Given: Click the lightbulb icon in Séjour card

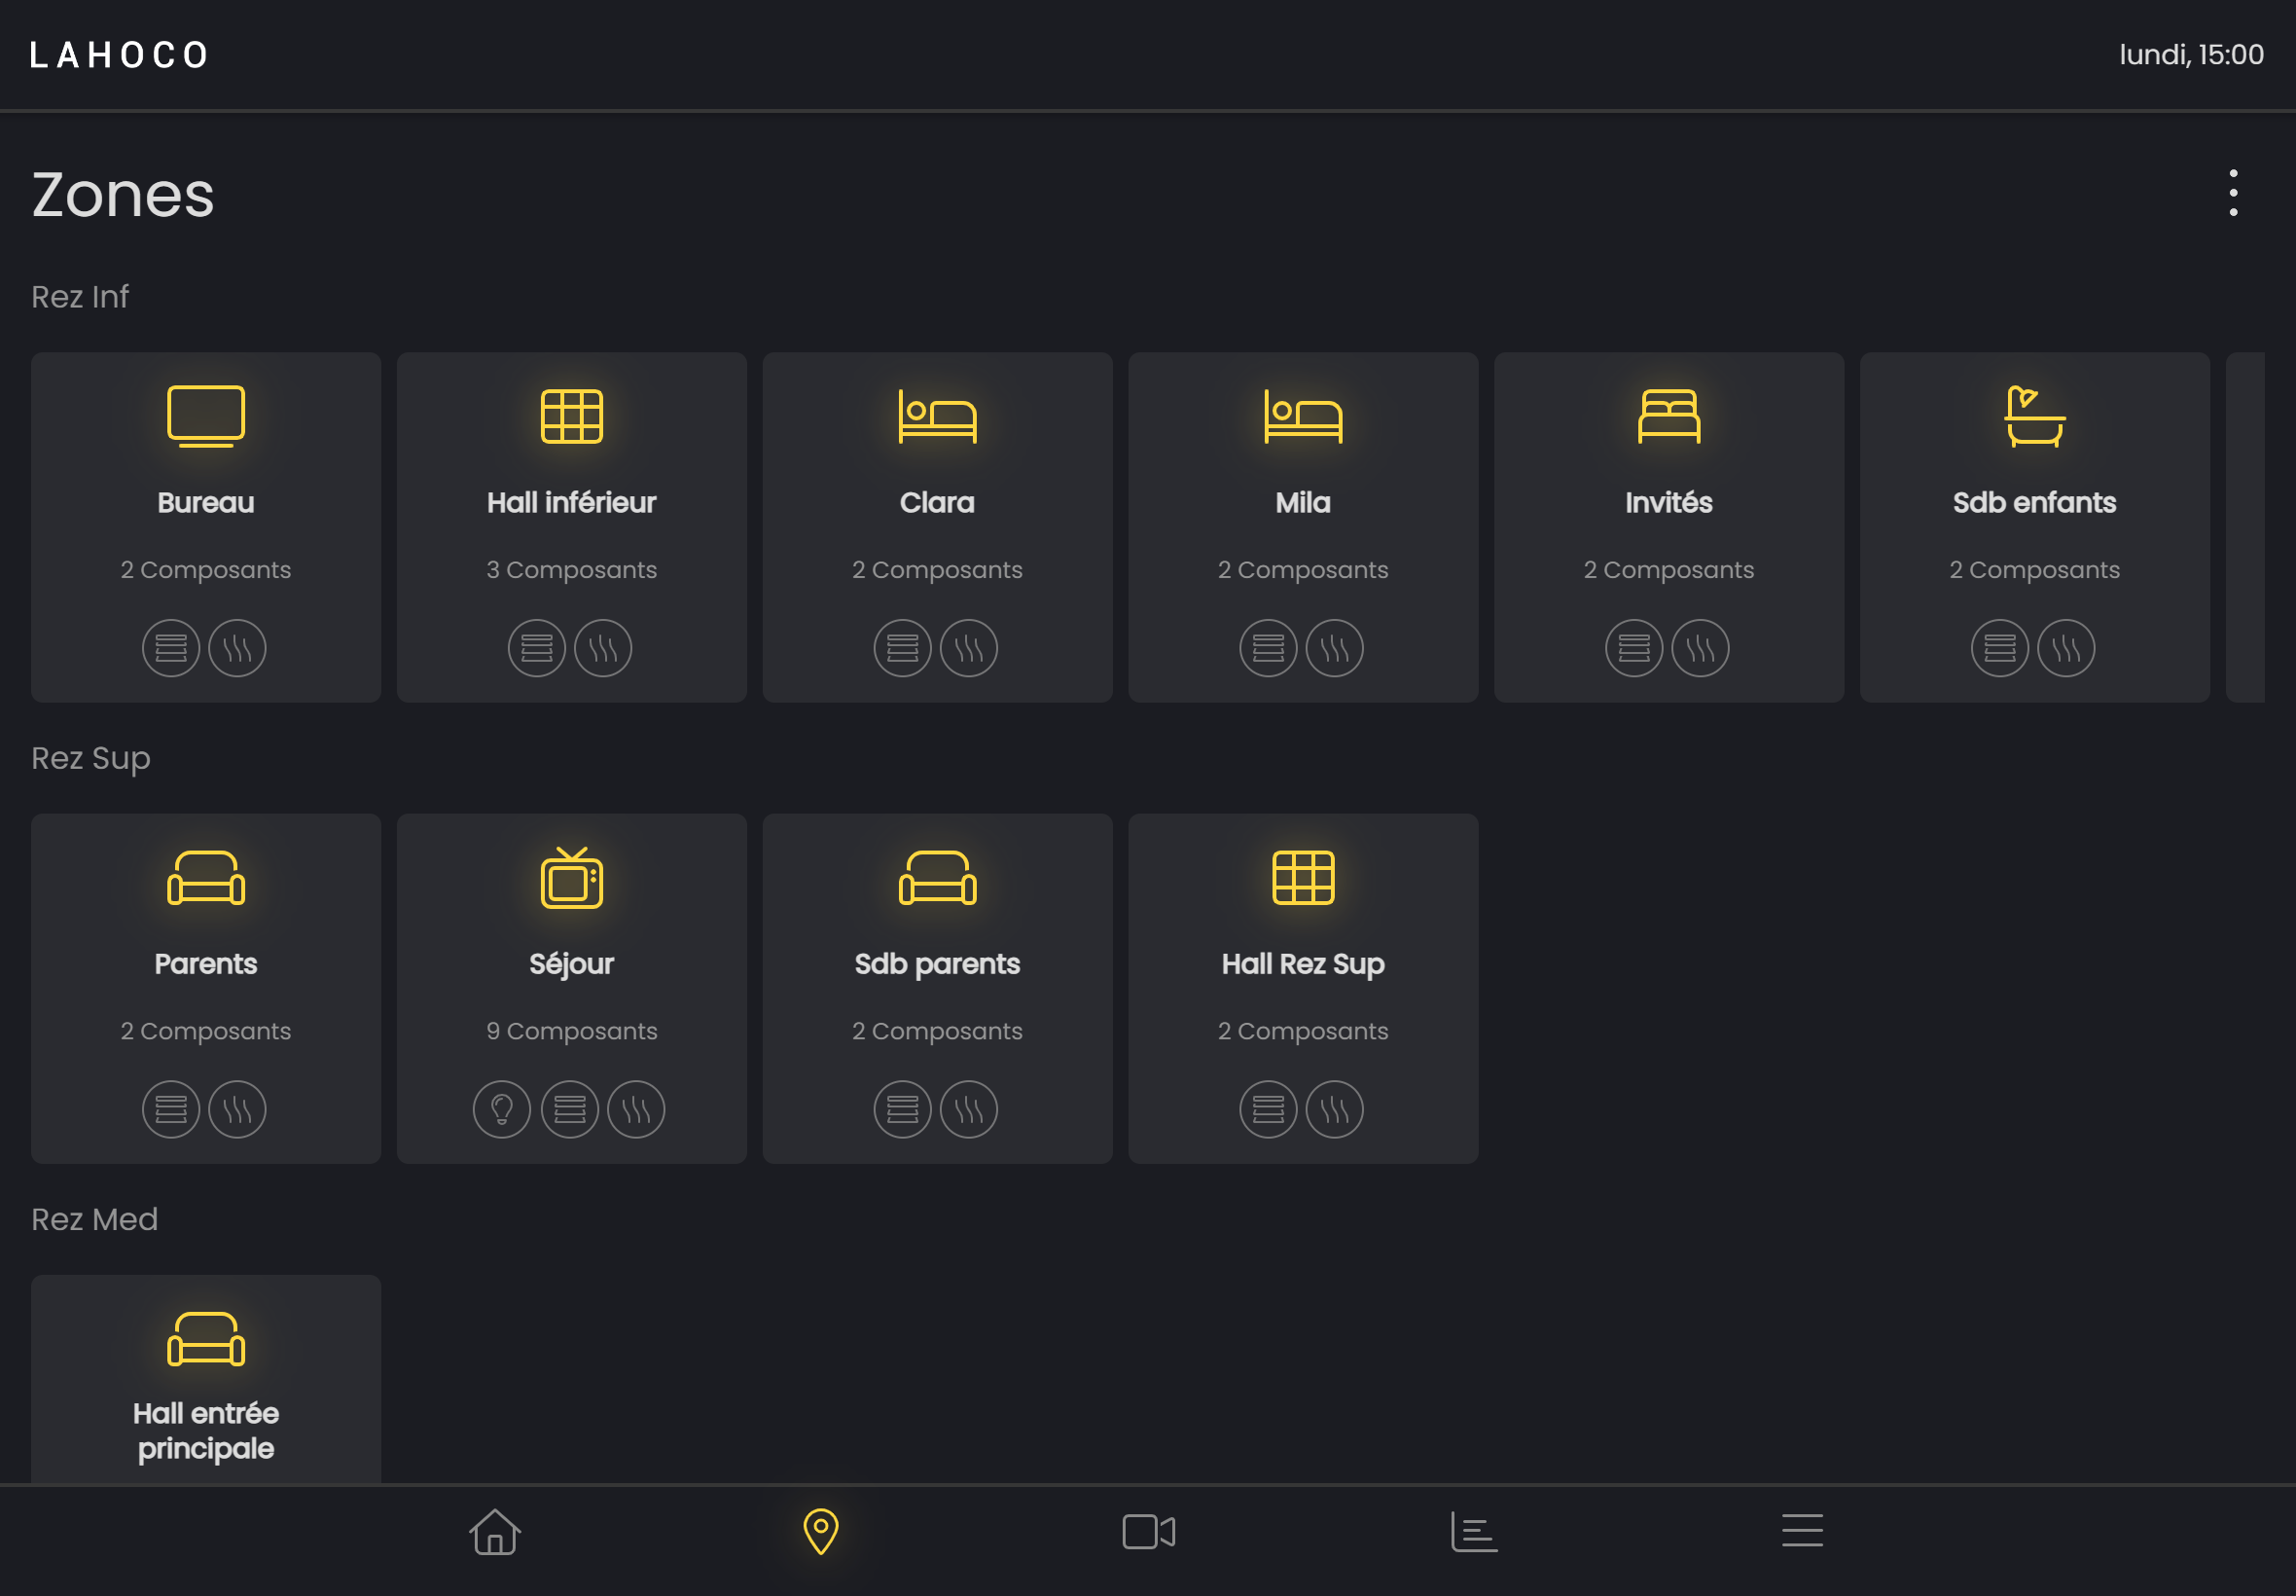Looking at the screenshot, I should 502,1109.
